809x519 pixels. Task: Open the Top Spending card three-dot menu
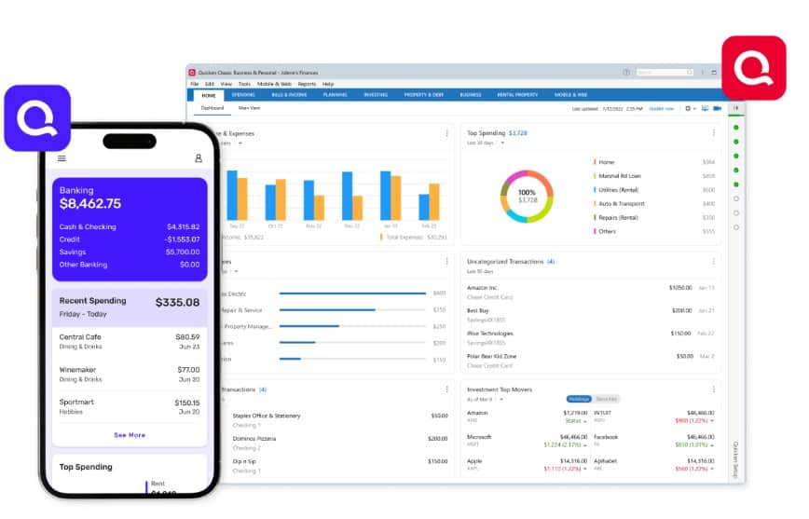click(x=714, y=133)
